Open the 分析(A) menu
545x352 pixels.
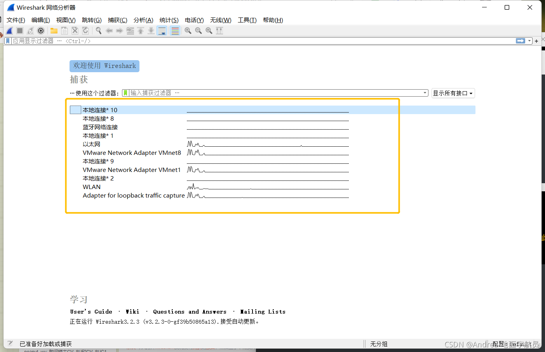143,20
